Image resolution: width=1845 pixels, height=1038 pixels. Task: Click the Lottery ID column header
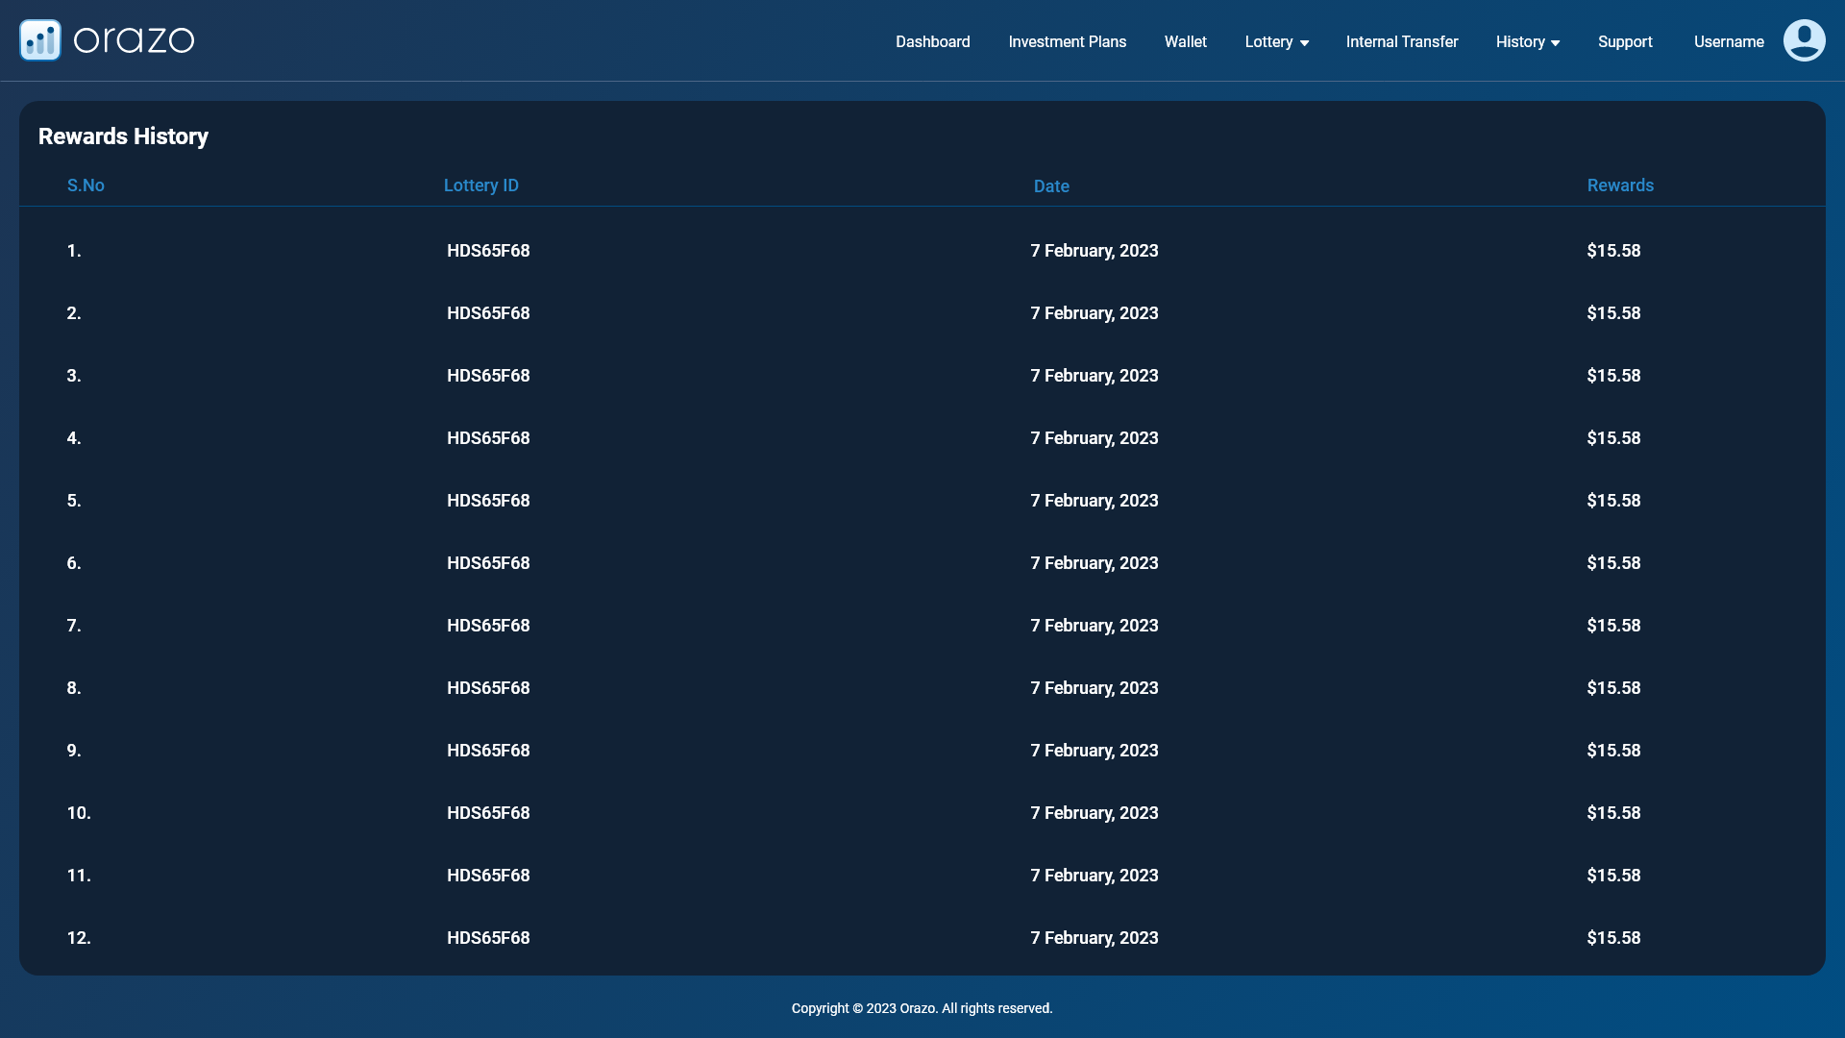point(480,185)
